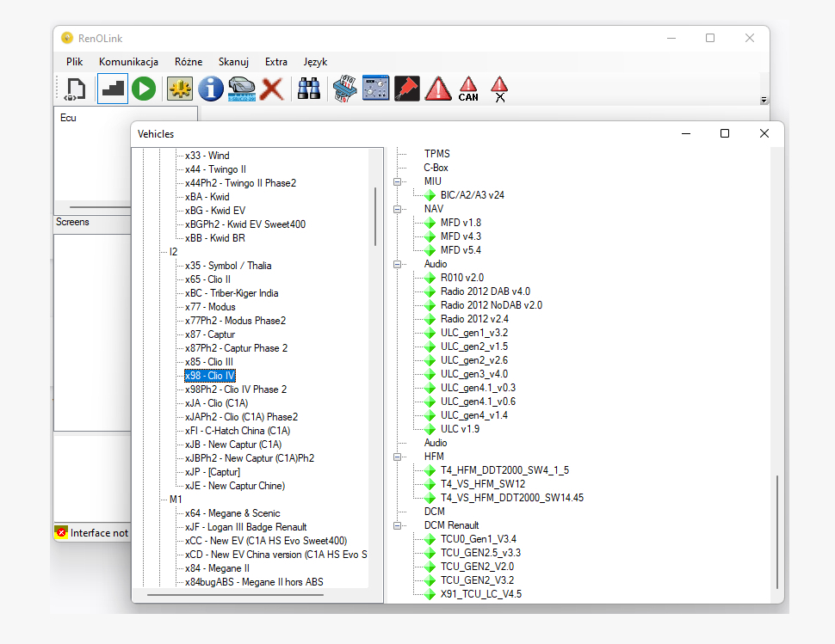The image size is (835, 644).
Task: Select Radio 2012 DAB v4.0 entry
Action: click(x=486, y=291)
